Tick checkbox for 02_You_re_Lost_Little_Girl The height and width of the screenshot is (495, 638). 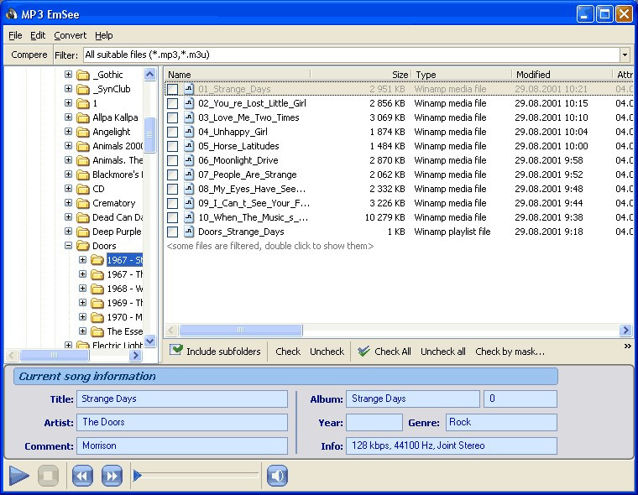[173, 103]
